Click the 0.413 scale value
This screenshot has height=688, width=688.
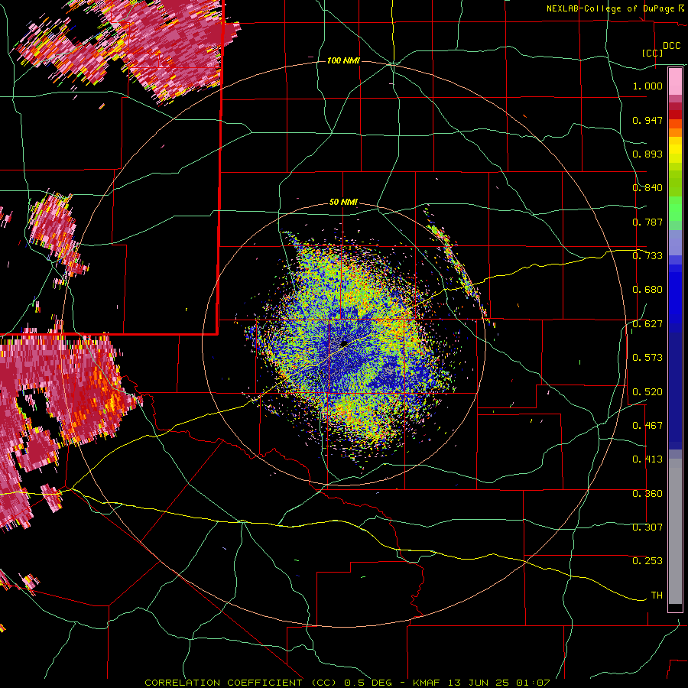[x=647, y=459]
